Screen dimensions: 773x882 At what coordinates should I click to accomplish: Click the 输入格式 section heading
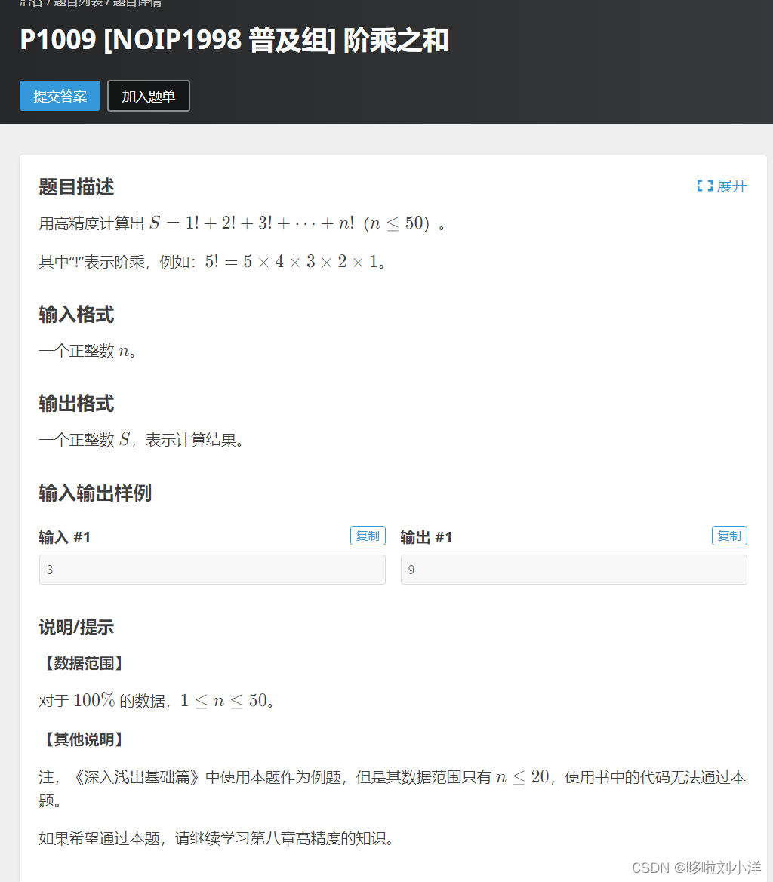click(75, 315)
